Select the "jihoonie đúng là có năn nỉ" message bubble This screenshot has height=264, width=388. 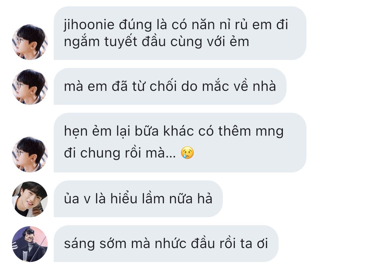[x=180, y=33]
